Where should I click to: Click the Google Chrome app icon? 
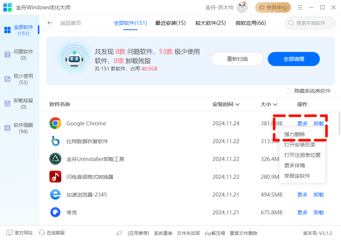[55, 123]
